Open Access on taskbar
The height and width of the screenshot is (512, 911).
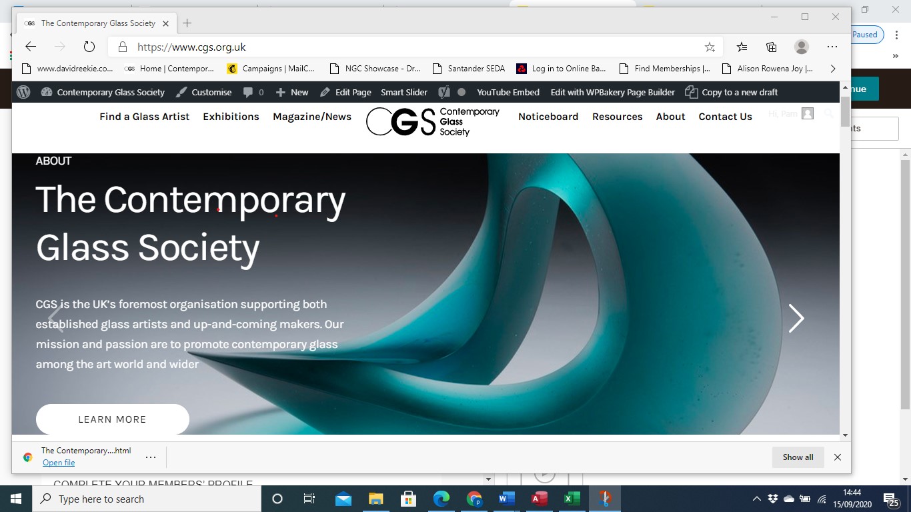(540, 499)
